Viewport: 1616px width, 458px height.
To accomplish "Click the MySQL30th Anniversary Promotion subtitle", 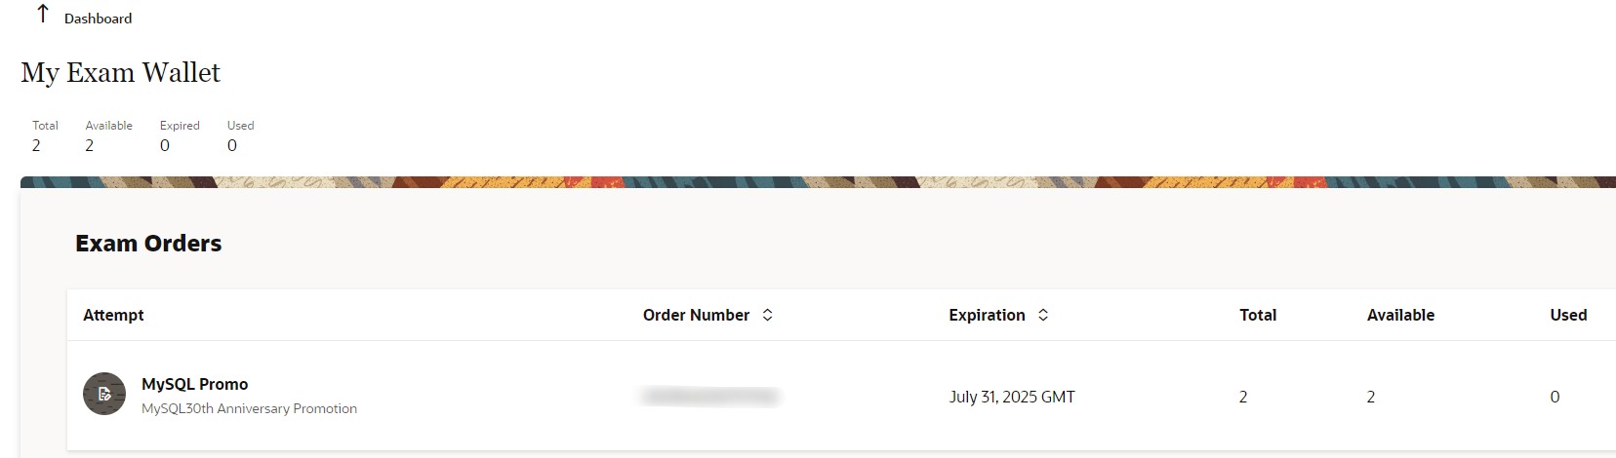I will (x=249, y=409).
